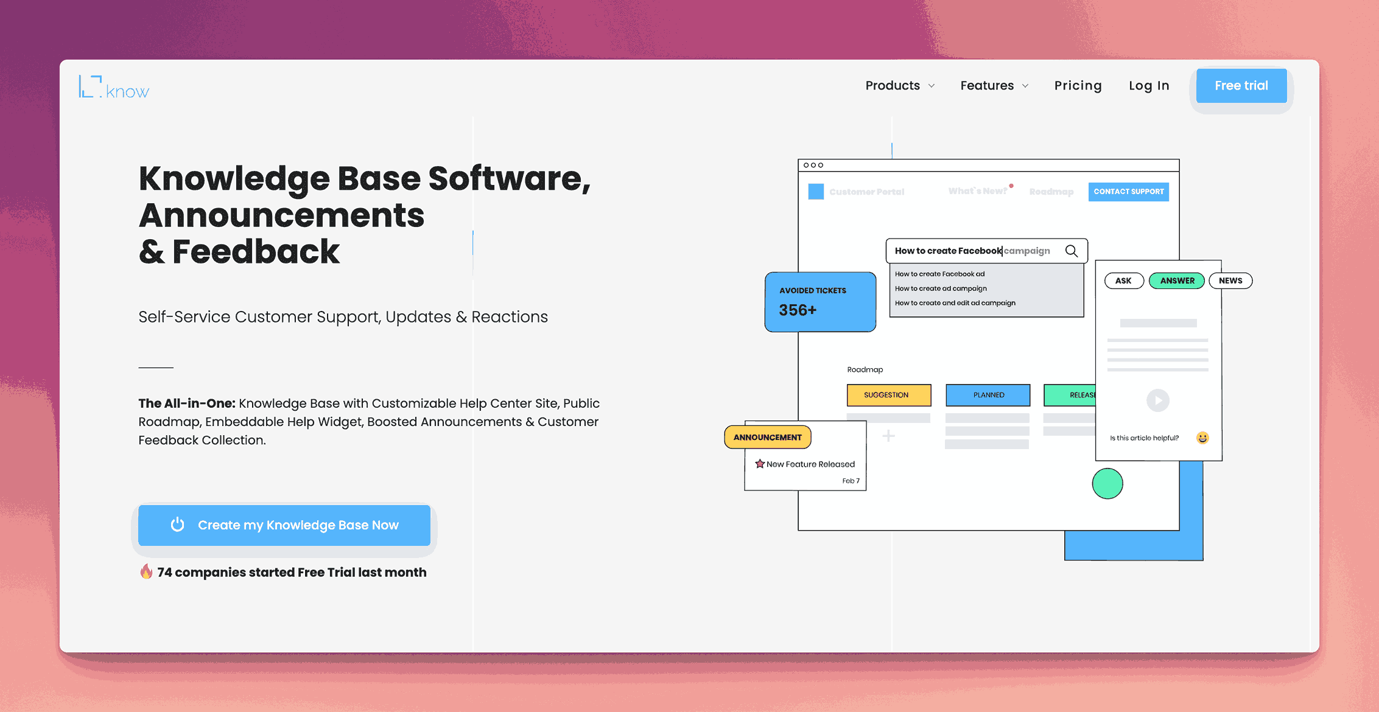Click the PLANNED roadmap label

[x=988, y=395]
